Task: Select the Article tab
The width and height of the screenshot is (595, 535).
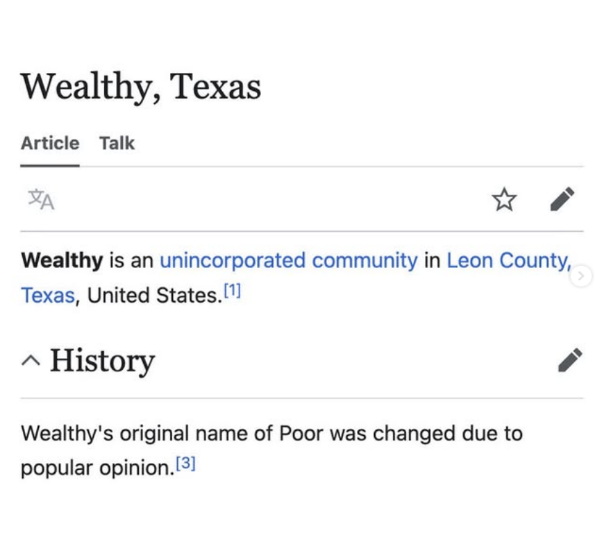Action: tap(49, 143)
